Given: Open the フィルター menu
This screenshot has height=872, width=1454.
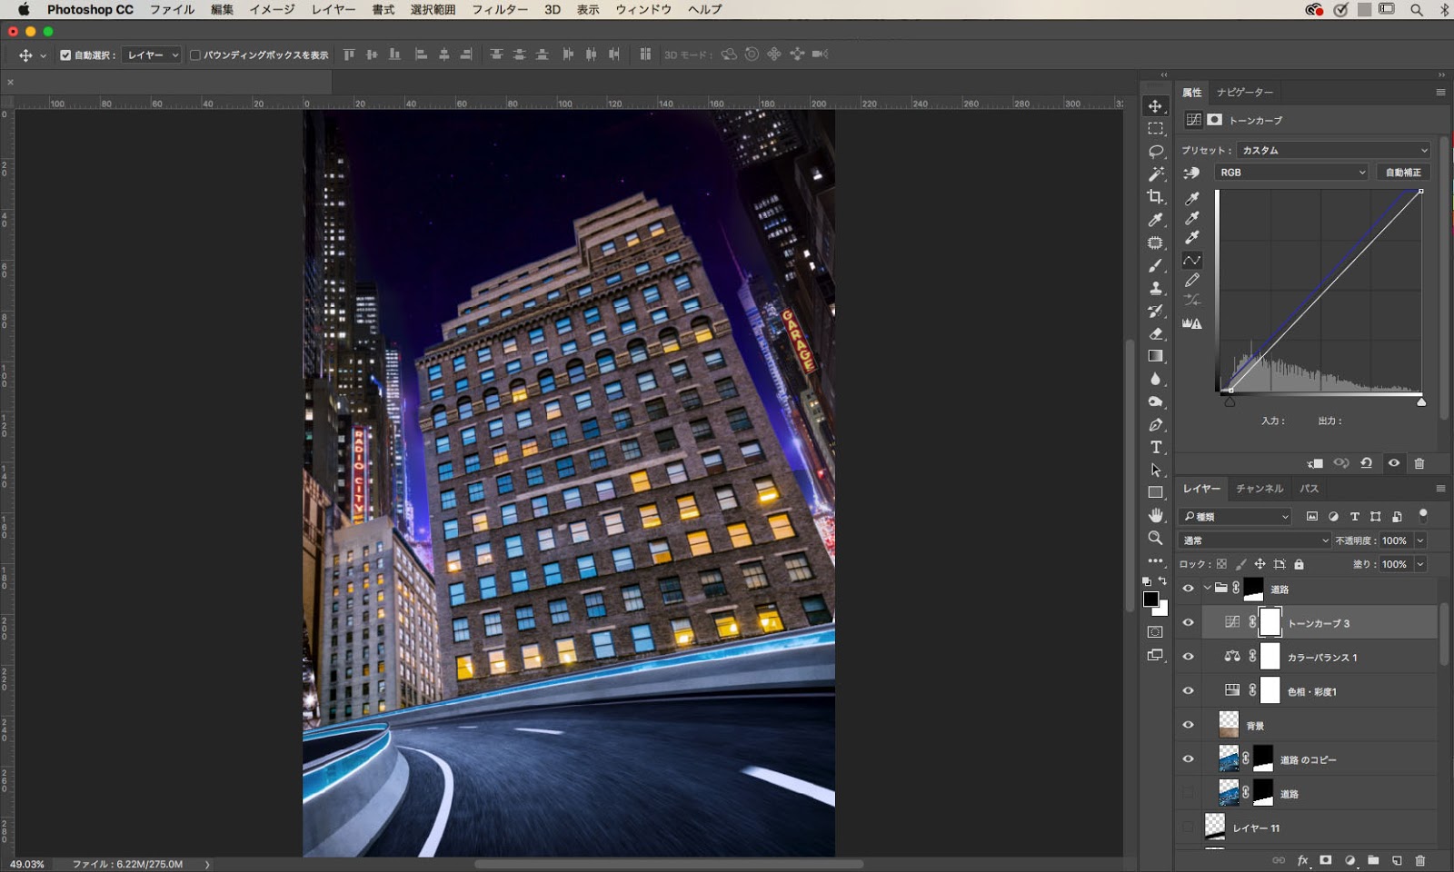Looking at the screenshot, I should [x=499, y=9].
